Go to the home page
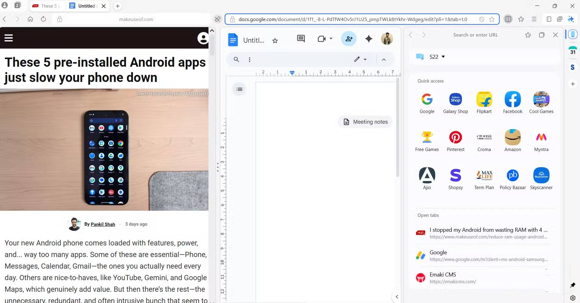Screen dimensions: 580x303 (30, 19)
